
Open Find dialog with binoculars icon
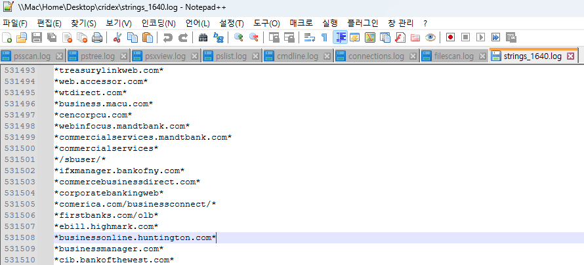(x=203, y=37)
